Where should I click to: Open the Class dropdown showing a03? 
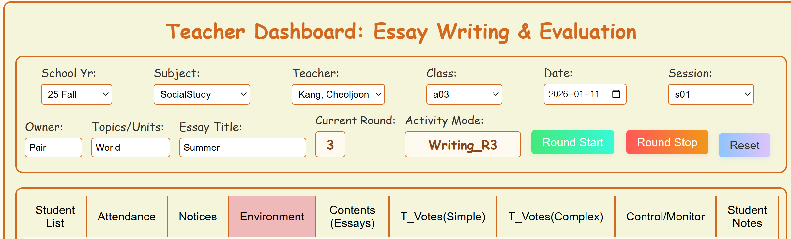pyautogui.click(x=464, y=94)
